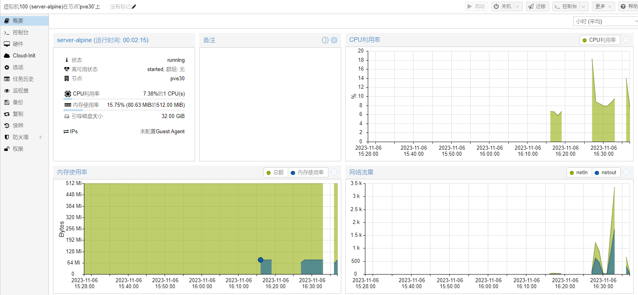Open the 权限 permissions tab
This screenshot has width=638, height=295.
point(24,149)
